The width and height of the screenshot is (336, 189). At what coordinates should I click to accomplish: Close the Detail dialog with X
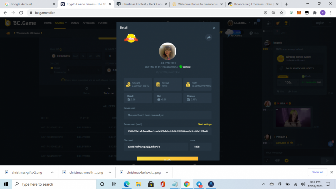point(214,28)
